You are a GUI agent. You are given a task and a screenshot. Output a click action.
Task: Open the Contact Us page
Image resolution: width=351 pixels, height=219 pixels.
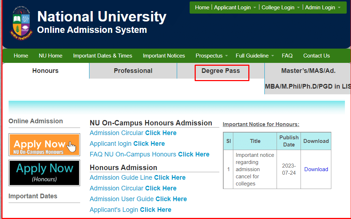click(x=316, y=56)
